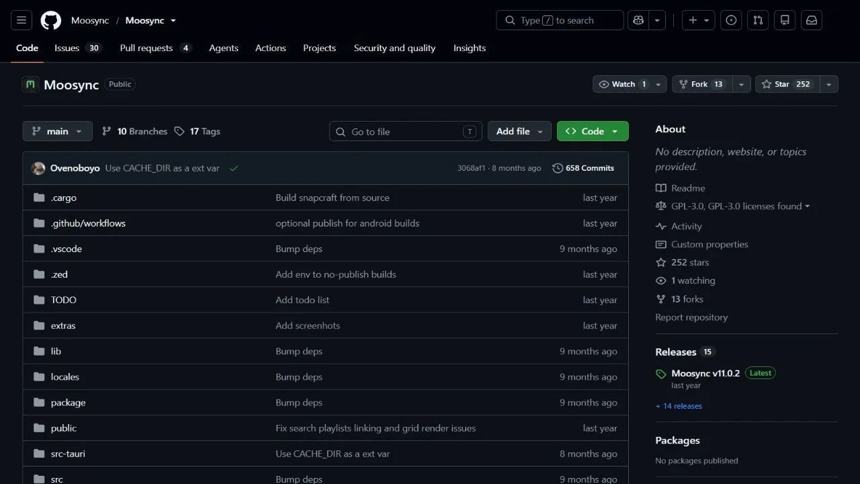Screen dimensions: 860x484
Task: Star the Moosync repository
Action: point(787,84)
